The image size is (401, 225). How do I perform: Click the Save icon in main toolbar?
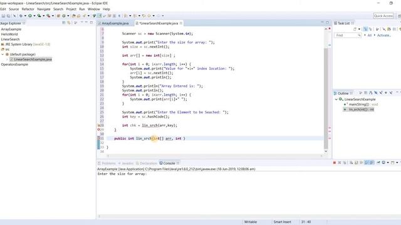pyautogui.click(x=3, y=16)
